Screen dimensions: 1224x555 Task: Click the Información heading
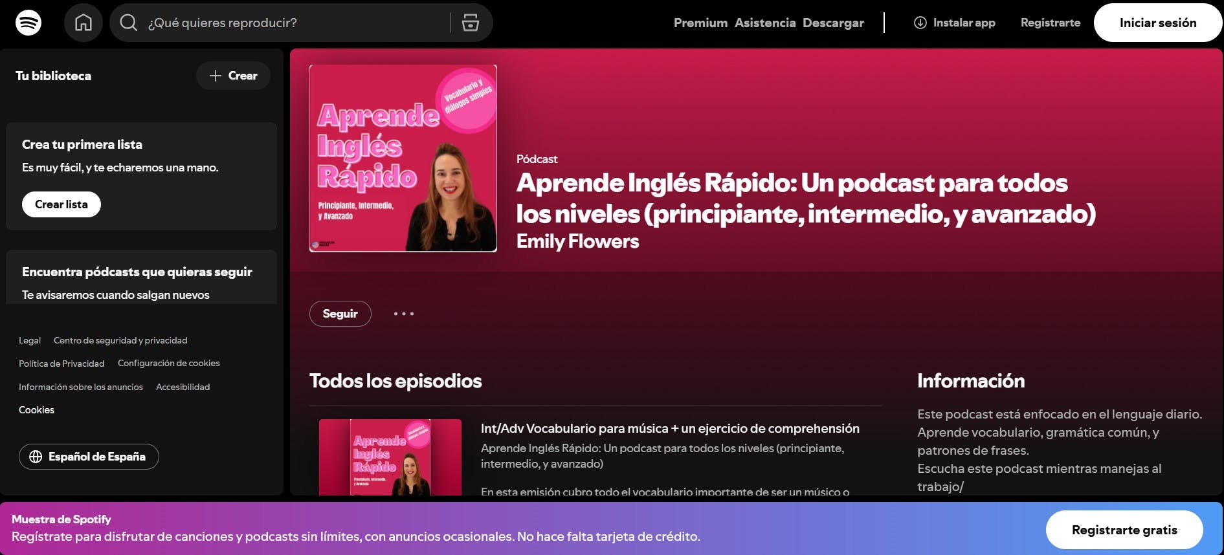click(x=971, y=381)
